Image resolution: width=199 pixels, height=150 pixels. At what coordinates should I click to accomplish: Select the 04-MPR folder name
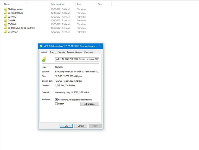pos(12,20)
